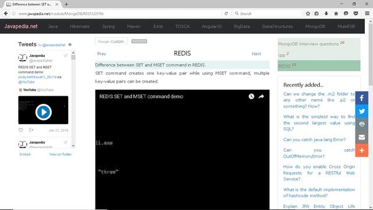Viewport: 373px width, 210px height.
Task: Open the MongoDB menu item
Action: click(315, 26)
